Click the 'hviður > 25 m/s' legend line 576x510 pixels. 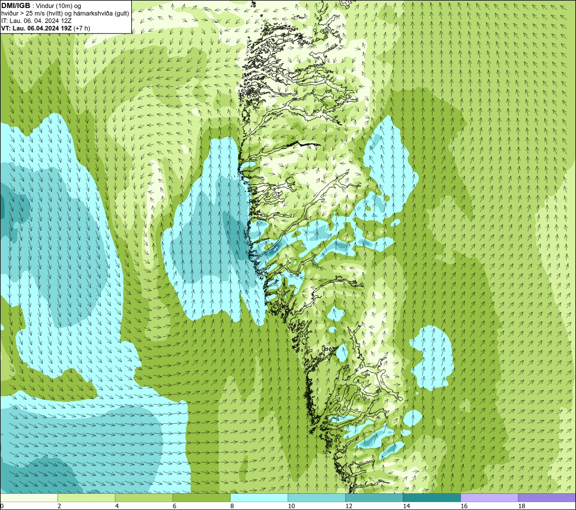click(65, 13)
